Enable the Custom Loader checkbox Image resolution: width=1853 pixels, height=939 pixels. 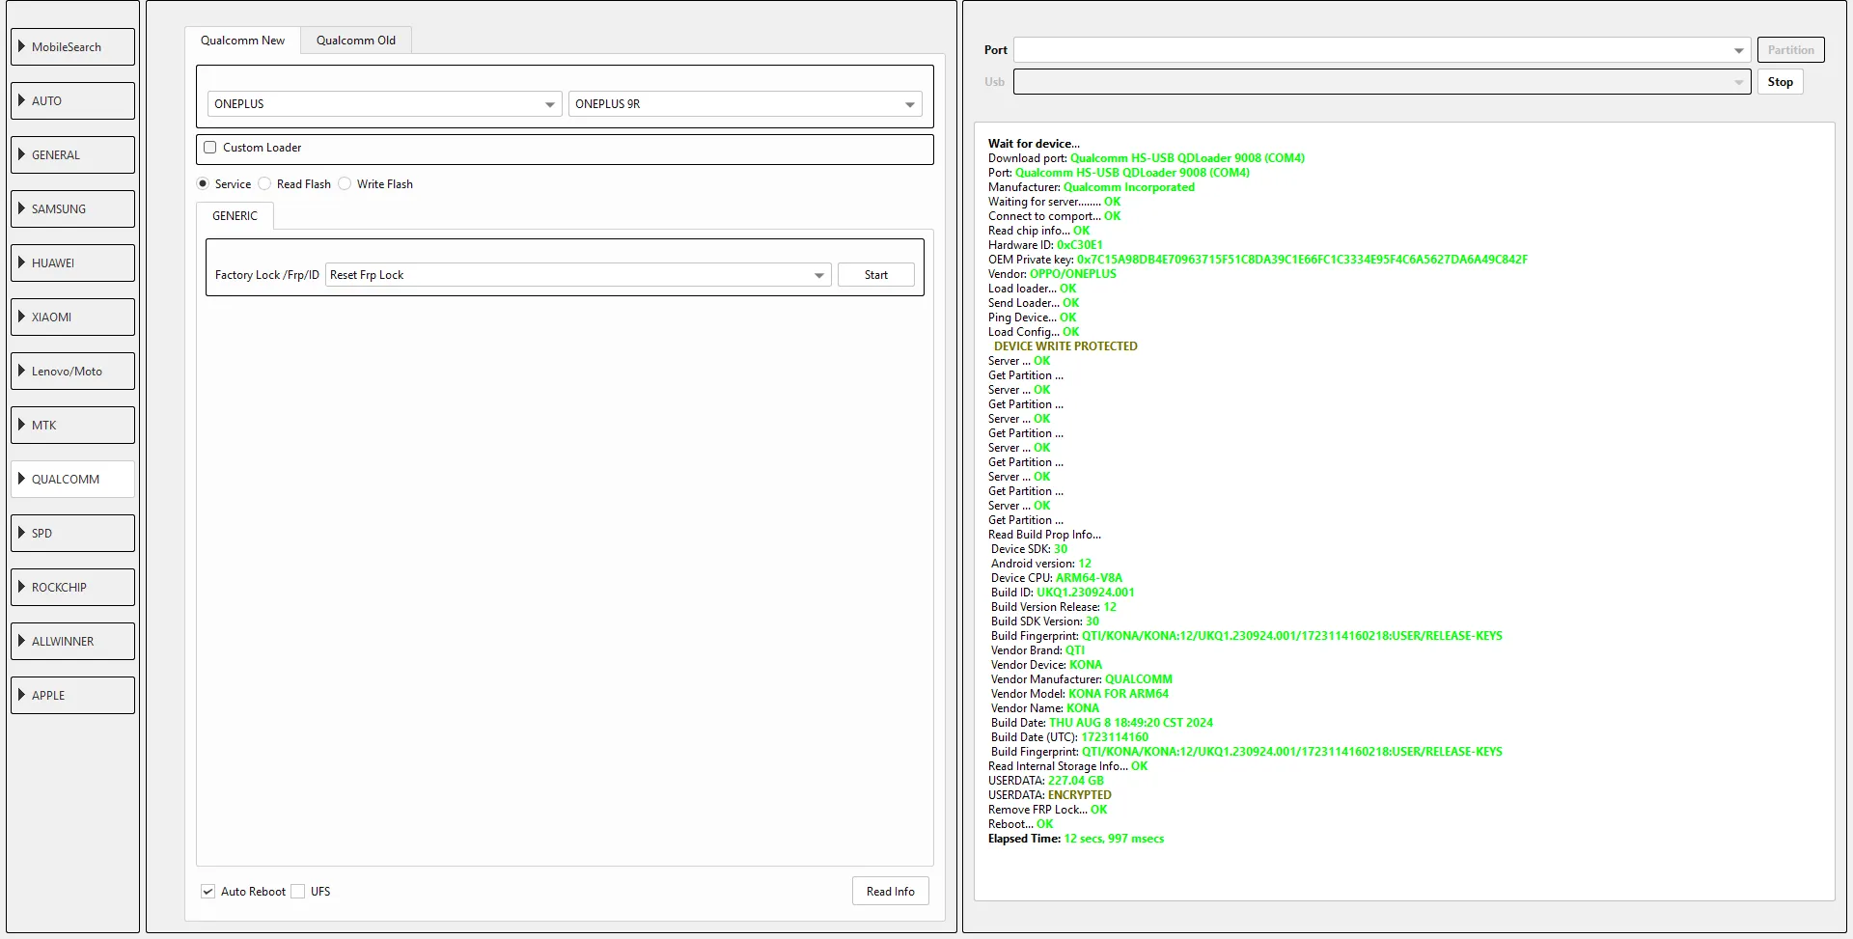(x=210, y=148)
